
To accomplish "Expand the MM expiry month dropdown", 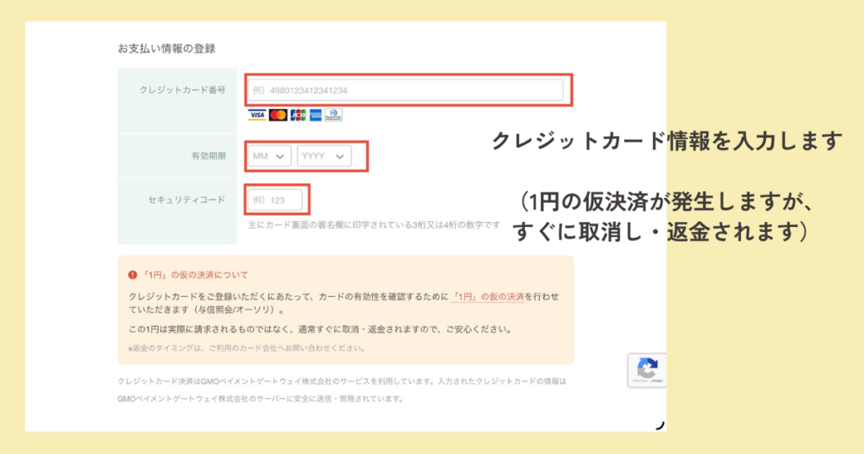I will [269, 156].
